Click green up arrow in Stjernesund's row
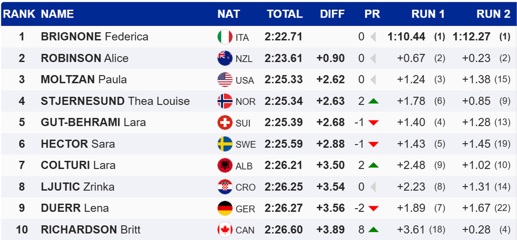Screen dimensions: 517x240 point(373,101)
